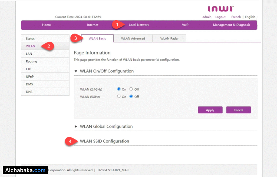Switch the interface language to French

click(236, 17)
